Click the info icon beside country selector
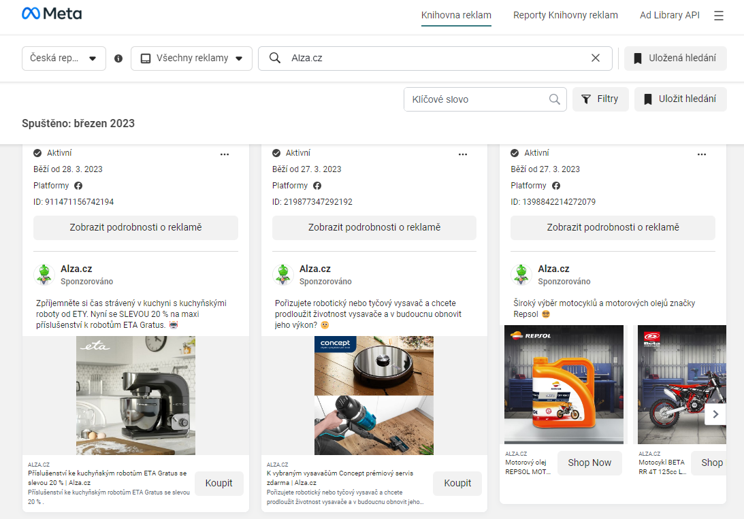Screen dimensions: 744x519 click(118, 58)
